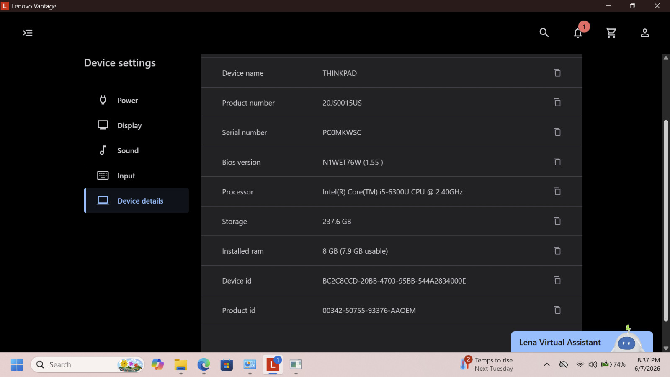Copy the Product id value
This screenshot has width=670, height=377.
tap(557, 311)
